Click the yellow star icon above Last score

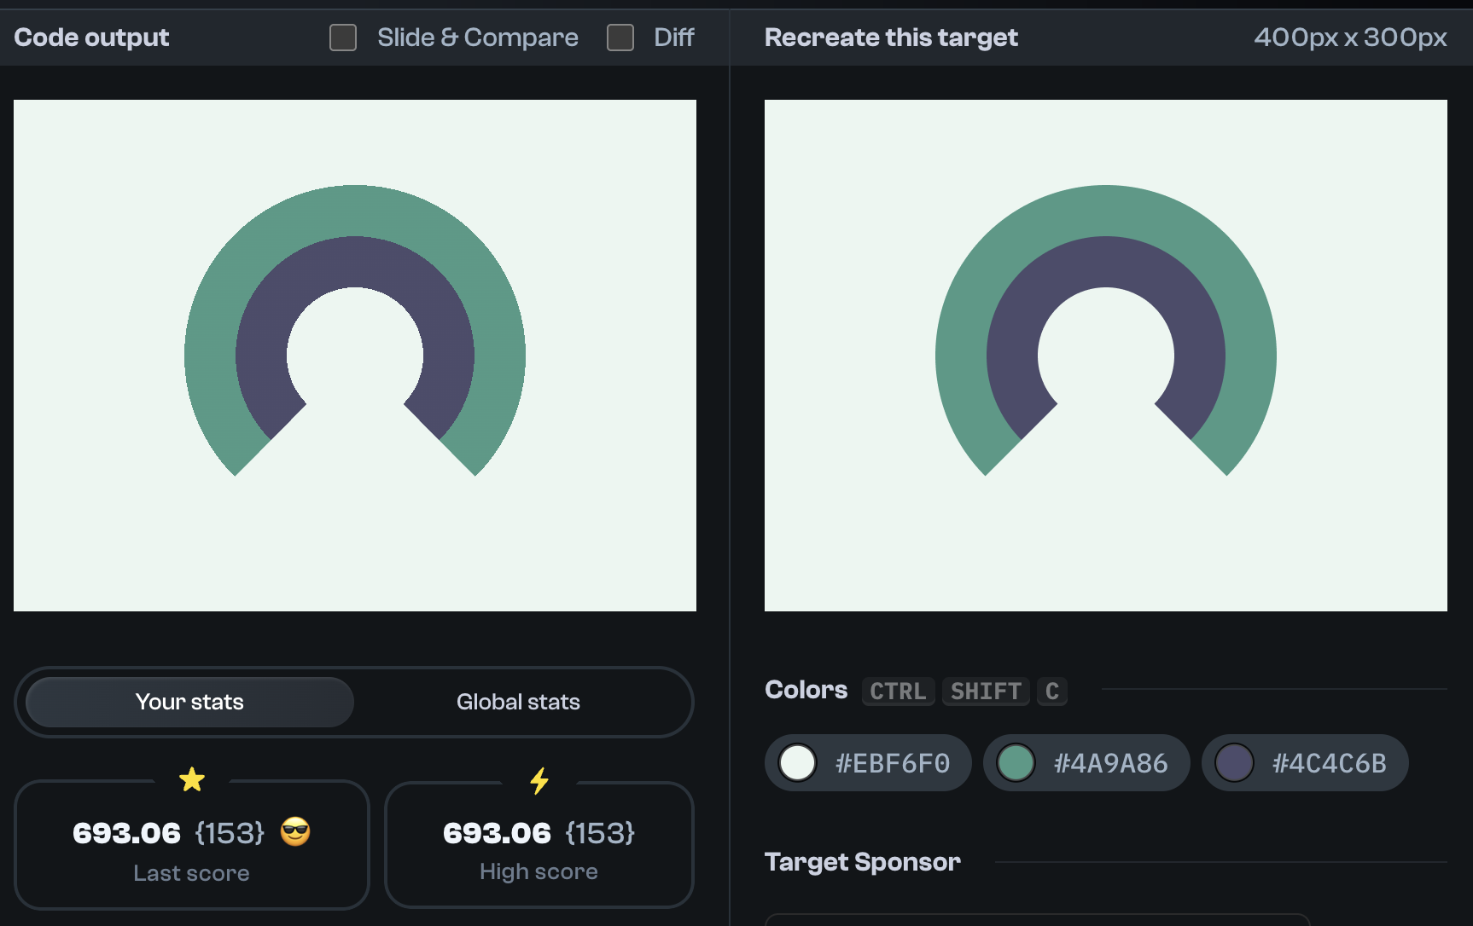pyautogui.click(x=192, y=779)
